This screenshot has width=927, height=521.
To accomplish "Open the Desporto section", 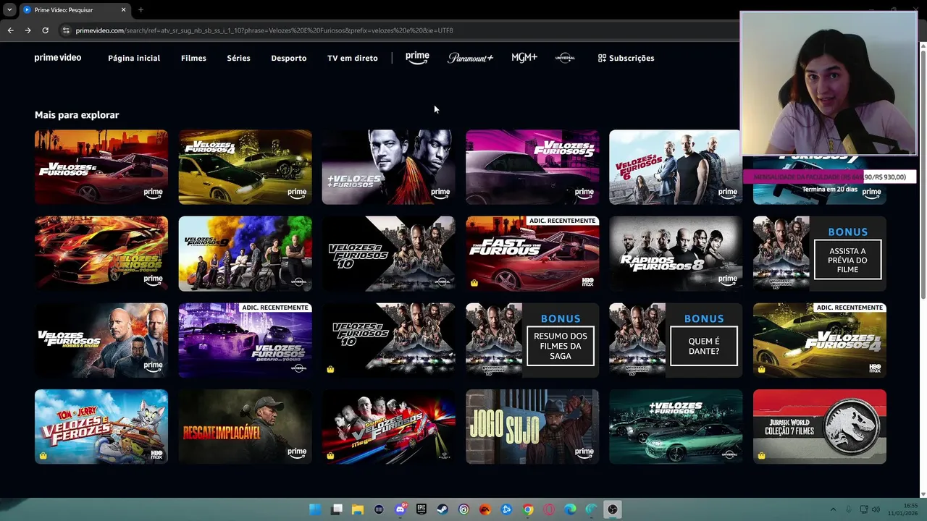I will pos(289,58).
